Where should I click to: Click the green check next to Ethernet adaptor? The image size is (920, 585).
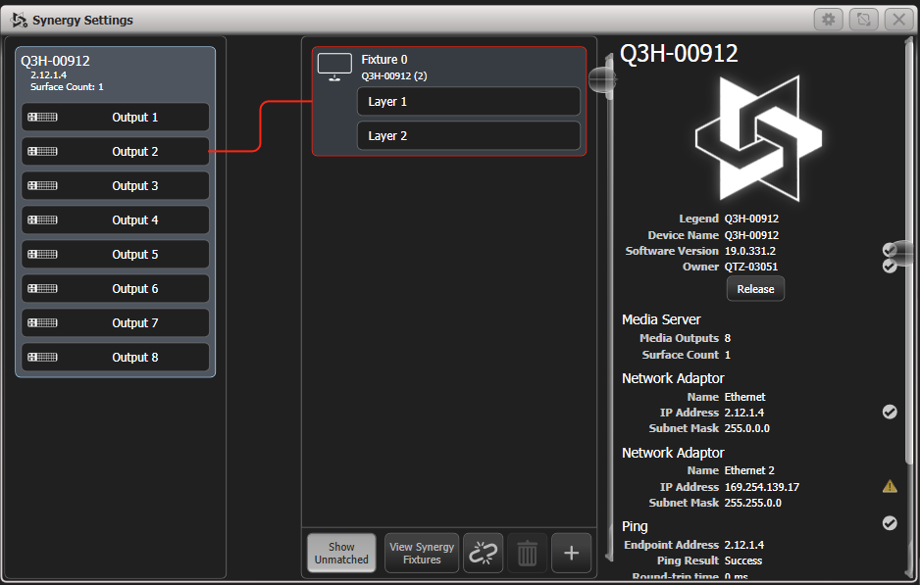click(x=890, y=412)
